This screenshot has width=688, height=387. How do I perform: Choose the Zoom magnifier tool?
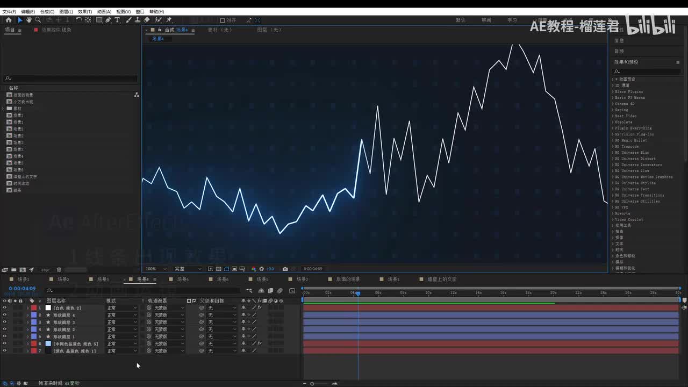pyautogui.click(x=38, y=20)
